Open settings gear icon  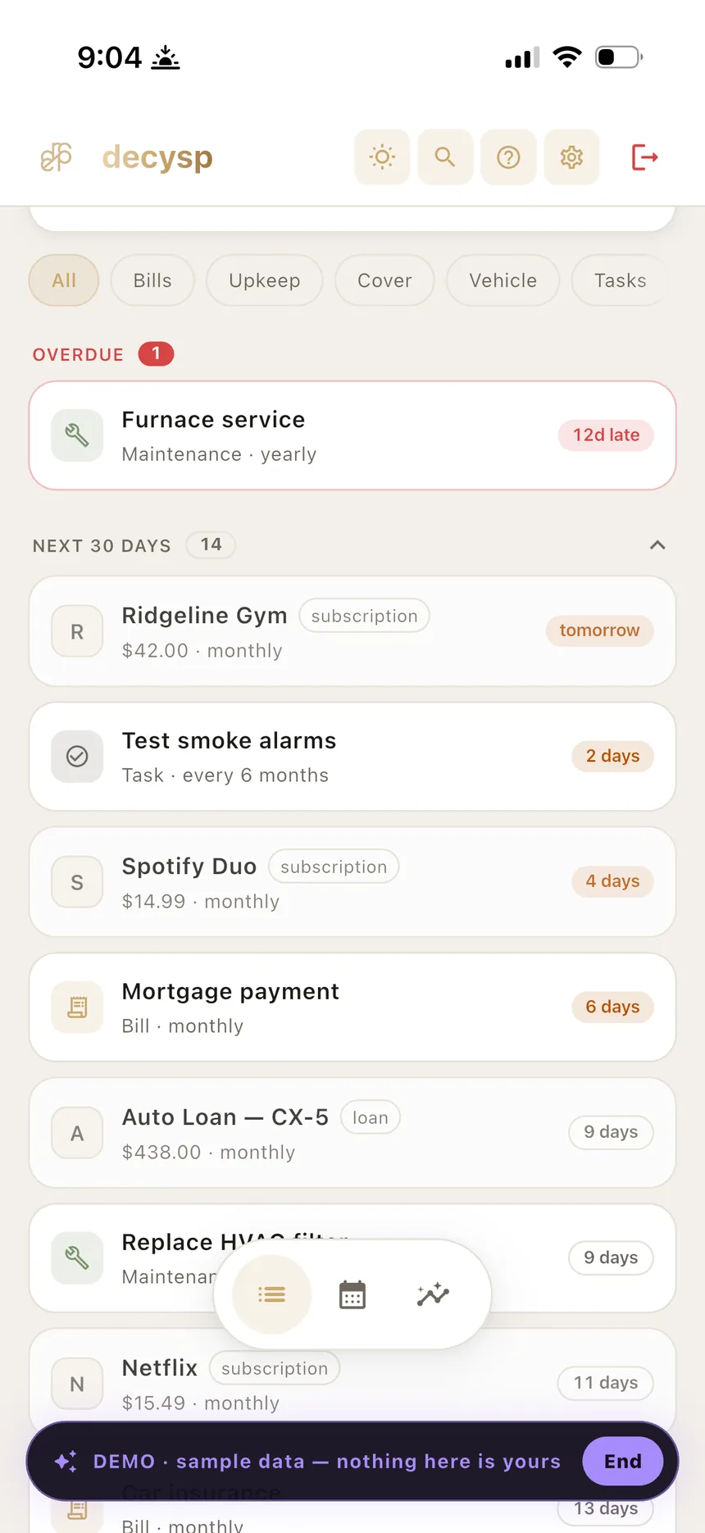(x=571, y=157)
